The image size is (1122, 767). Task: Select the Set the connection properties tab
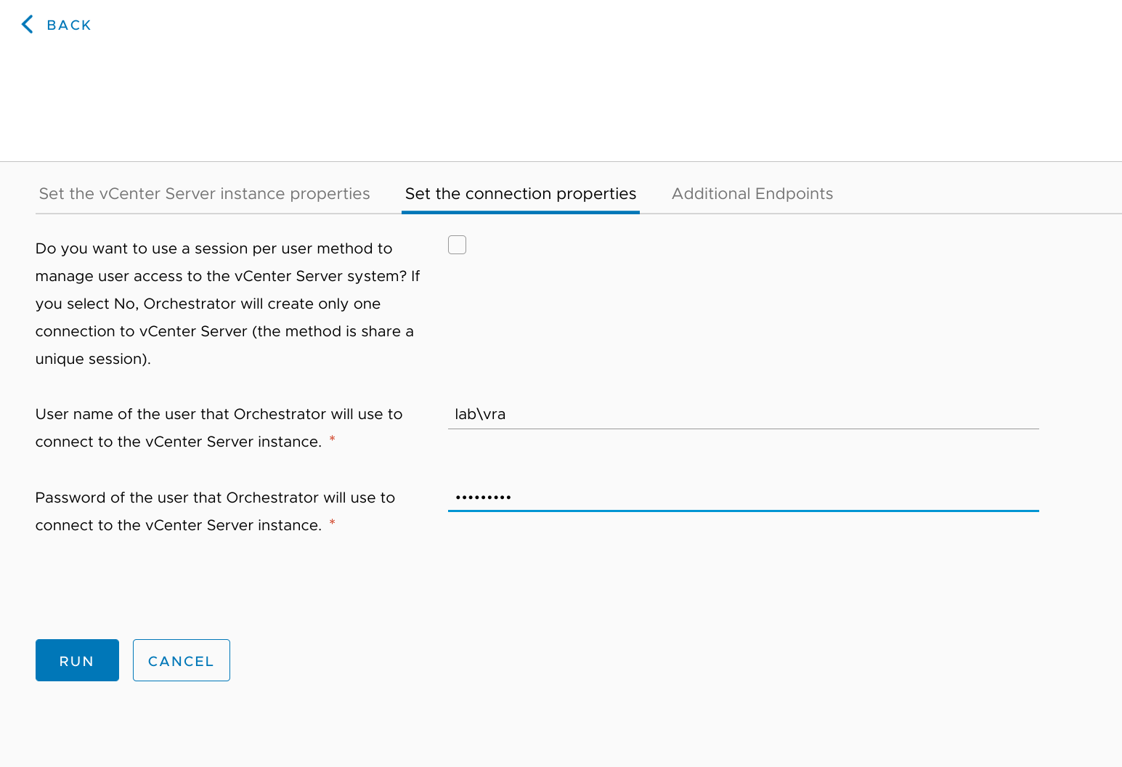click(521, 194)
